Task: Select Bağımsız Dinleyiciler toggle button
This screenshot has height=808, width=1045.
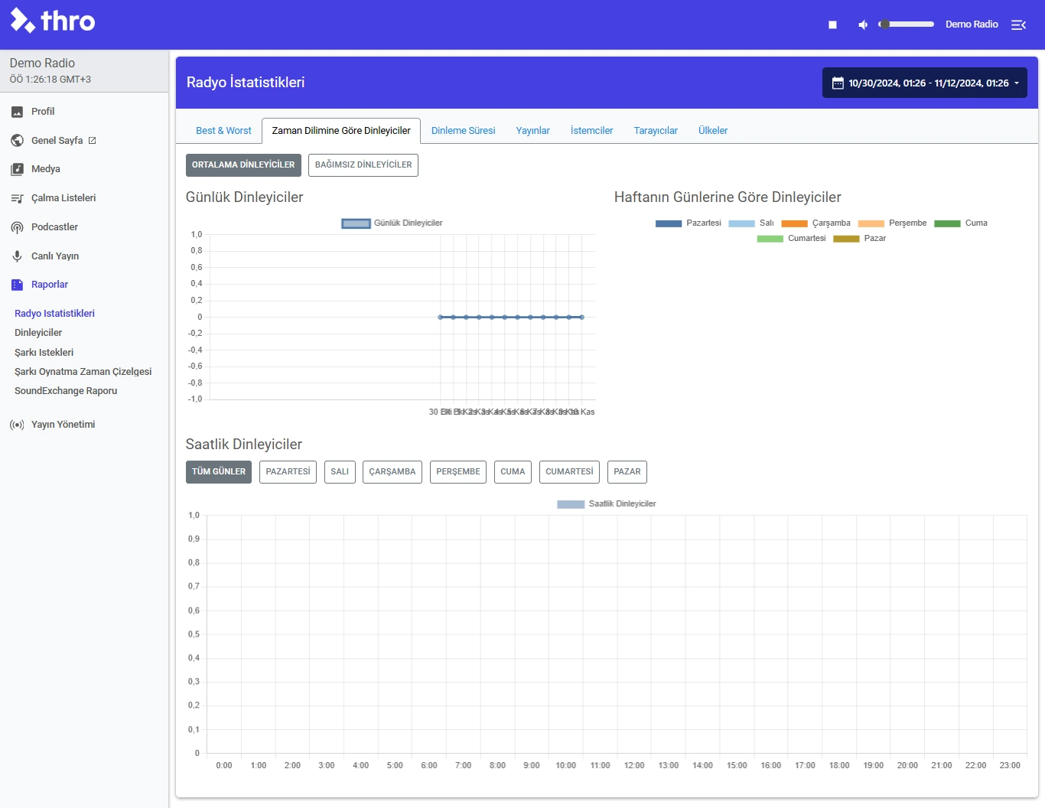Action: point(363,165)
